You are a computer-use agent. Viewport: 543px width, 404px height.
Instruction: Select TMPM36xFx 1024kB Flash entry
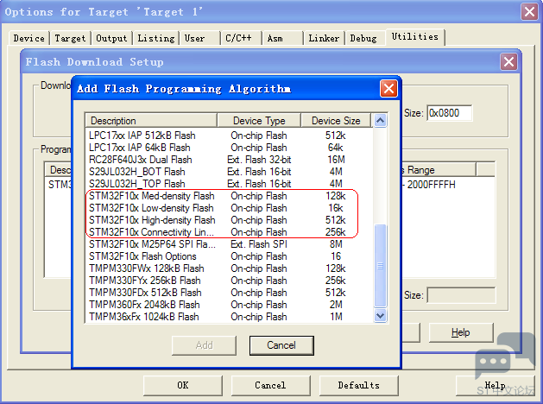tap(229, 317)
